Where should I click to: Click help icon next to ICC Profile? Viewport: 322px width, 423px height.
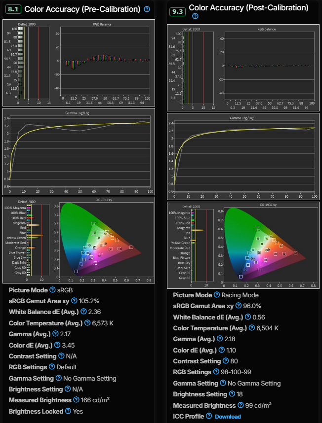(x=209, y=416)
